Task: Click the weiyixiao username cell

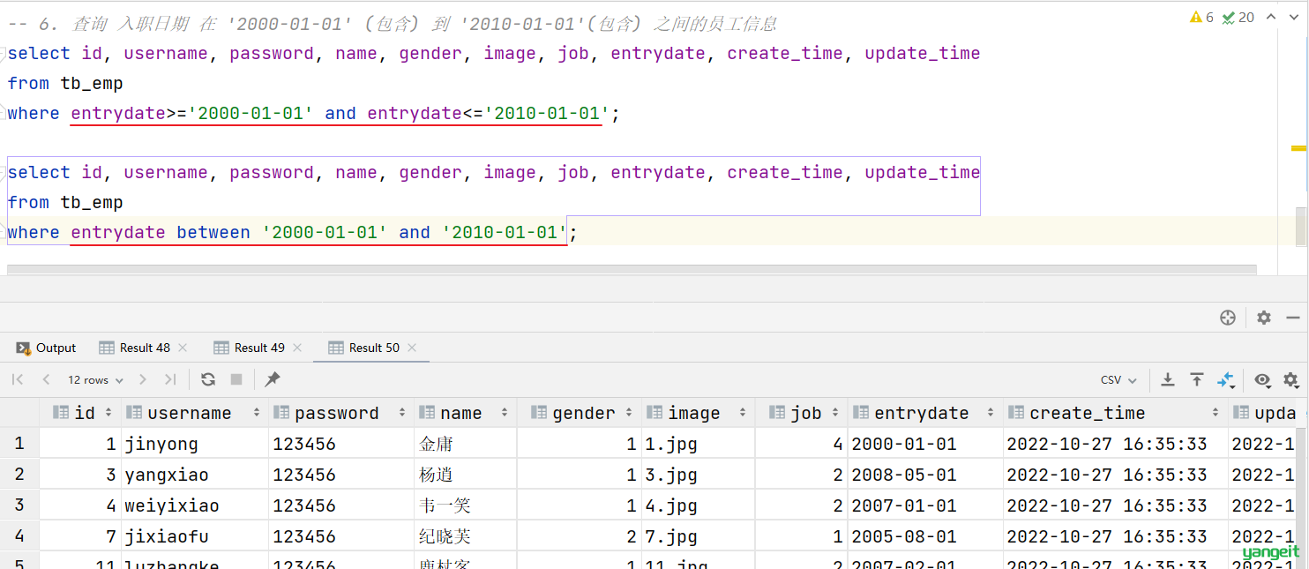Action: (x=195, y=505)
